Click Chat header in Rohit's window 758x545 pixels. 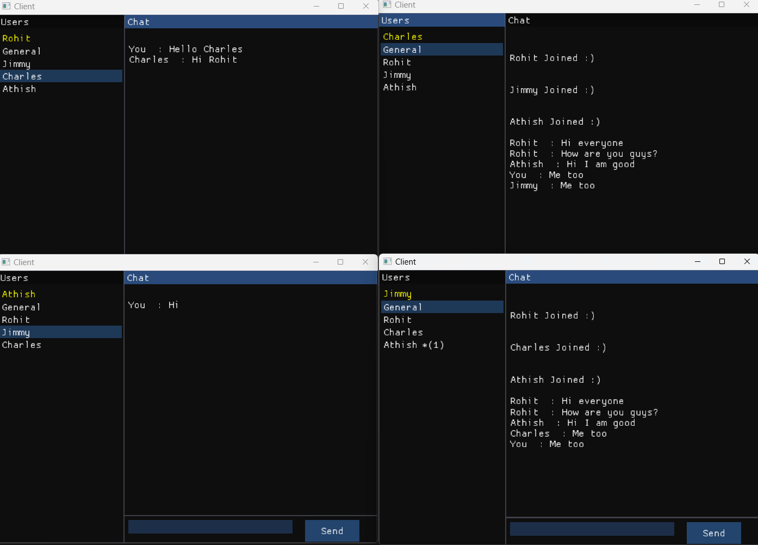[251, 22]
